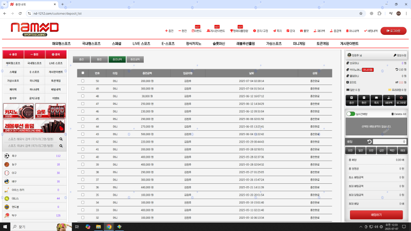Click the basketball 농구 icon in sidebar
This screenshot has height=231, width=411.
click(x=7, y=165)
